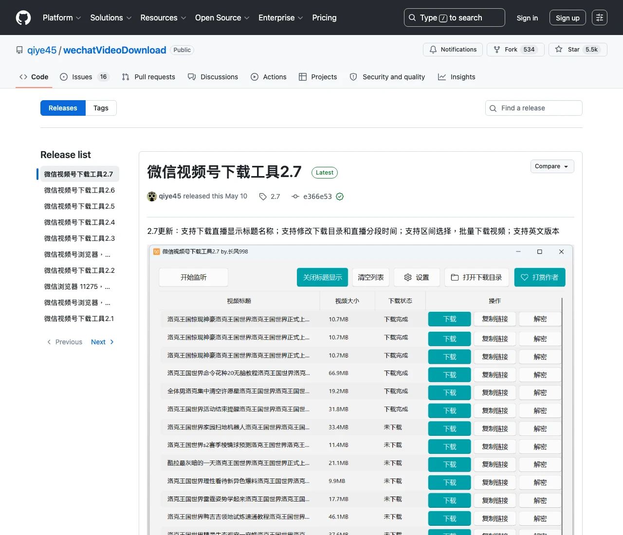Focus the Find a release field

[534, 108]
